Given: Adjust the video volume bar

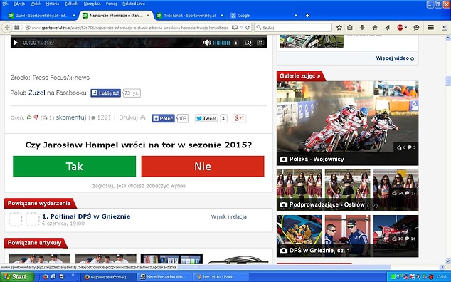Looking at the screenshot, I should [221, 43].
